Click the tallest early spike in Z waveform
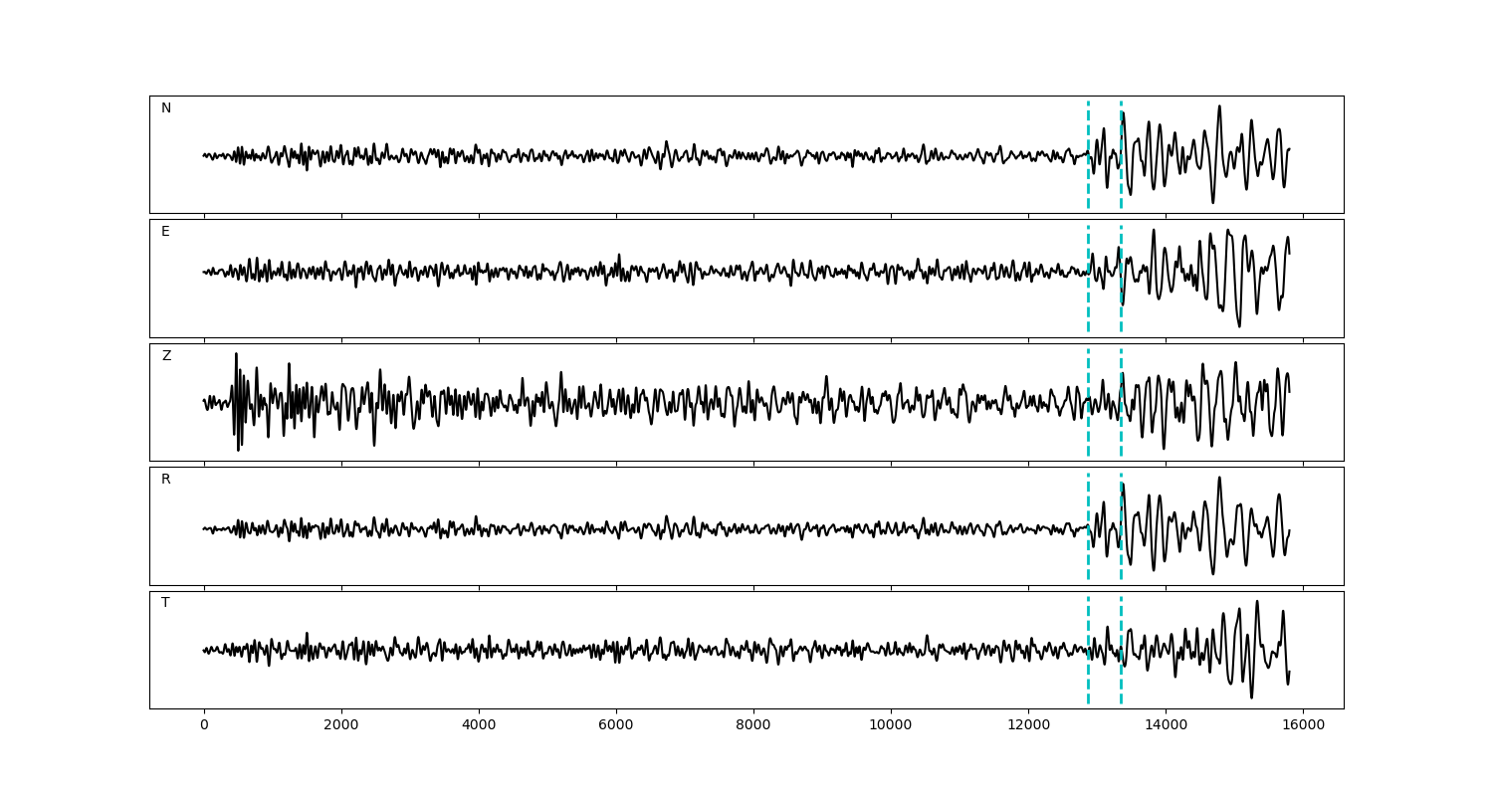Viewport: 1493px width, 796px height. point(236,356)
